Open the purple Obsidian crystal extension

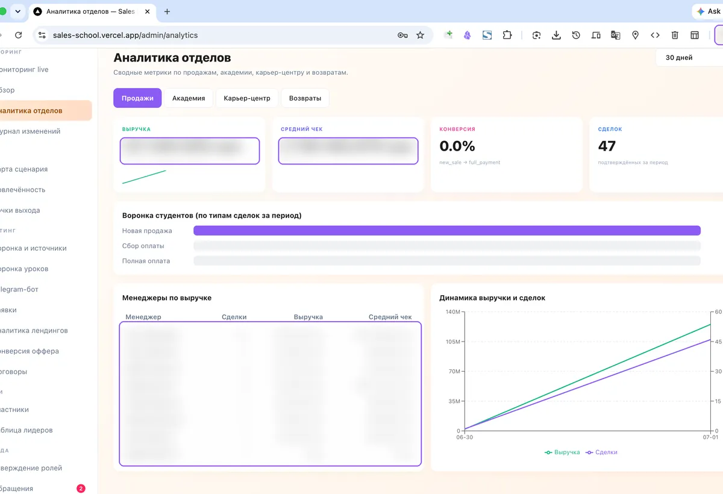467,35
